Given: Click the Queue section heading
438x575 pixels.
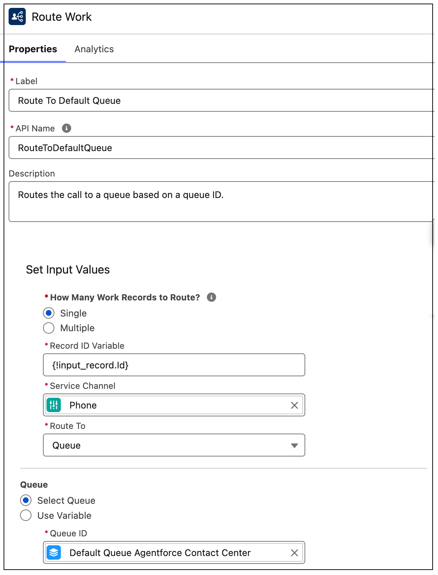Looking at the screenshot, I should point(34,484).
